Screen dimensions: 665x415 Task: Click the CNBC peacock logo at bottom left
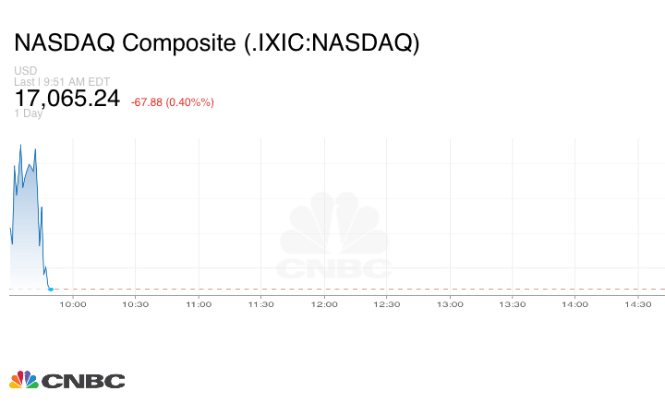pos(66,380)
